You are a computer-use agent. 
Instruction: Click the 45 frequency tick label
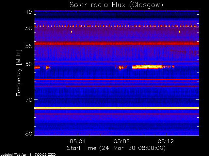29,12
